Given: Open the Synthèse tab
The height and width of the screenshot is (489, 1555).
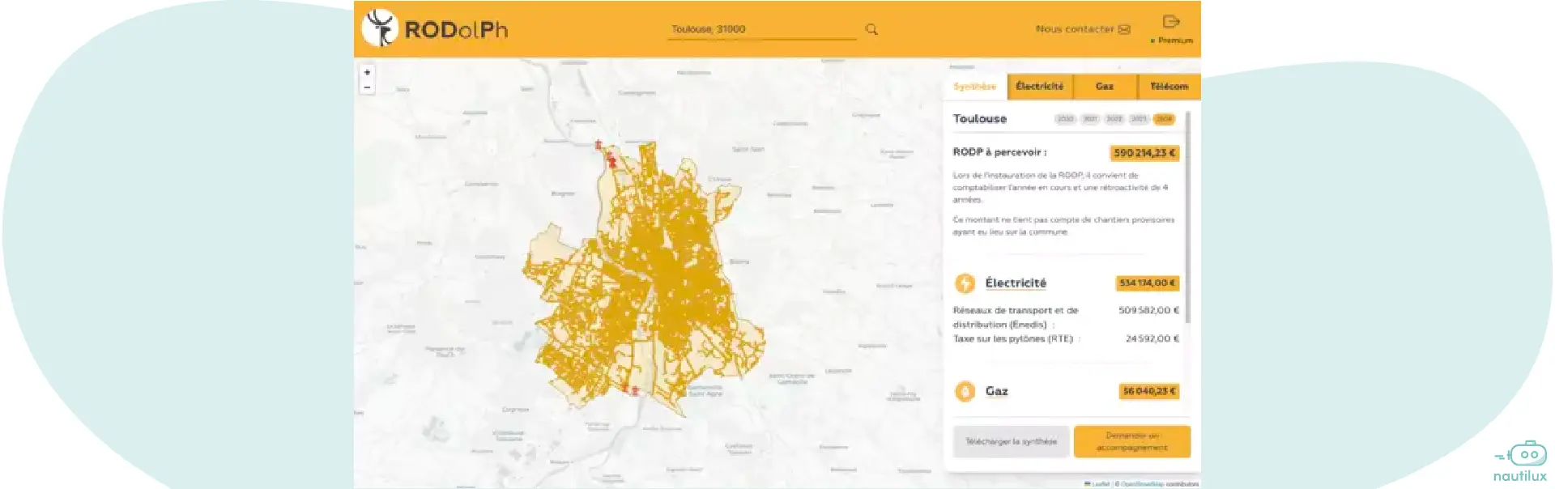Looking at the screenshot, I should coord(974,87).
